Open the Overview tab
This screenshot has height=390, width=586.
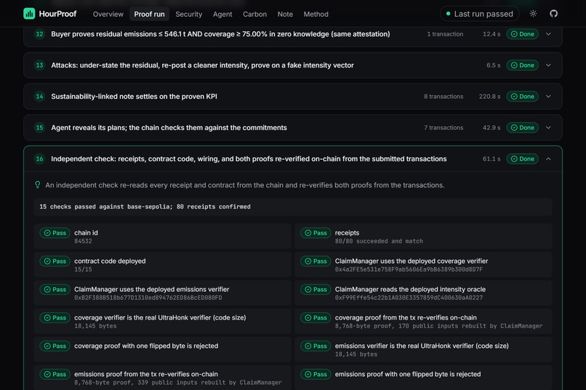108,15
